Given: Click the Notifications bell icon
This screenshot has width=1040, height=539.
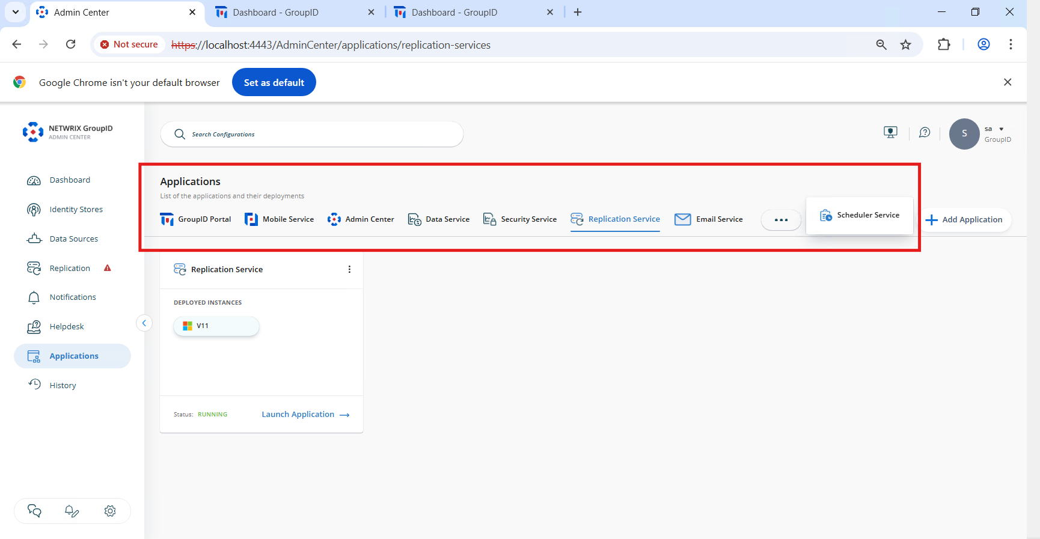Looking at the screenshot, I should [x=34, y=297].
